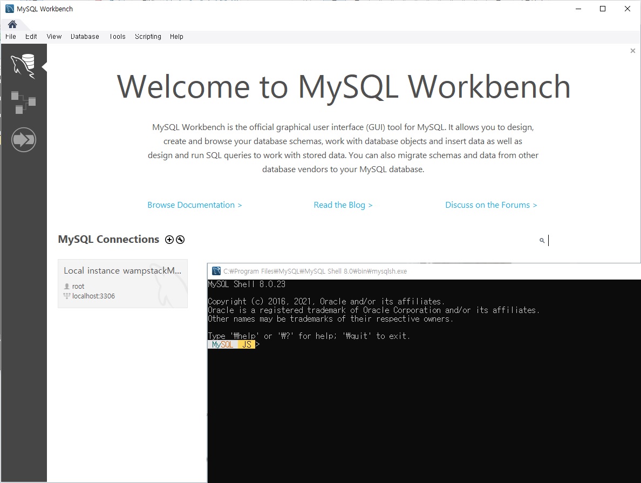Click root user text on connection tile
This screenshot has height=483, width=641.
[x=78, y=286]
